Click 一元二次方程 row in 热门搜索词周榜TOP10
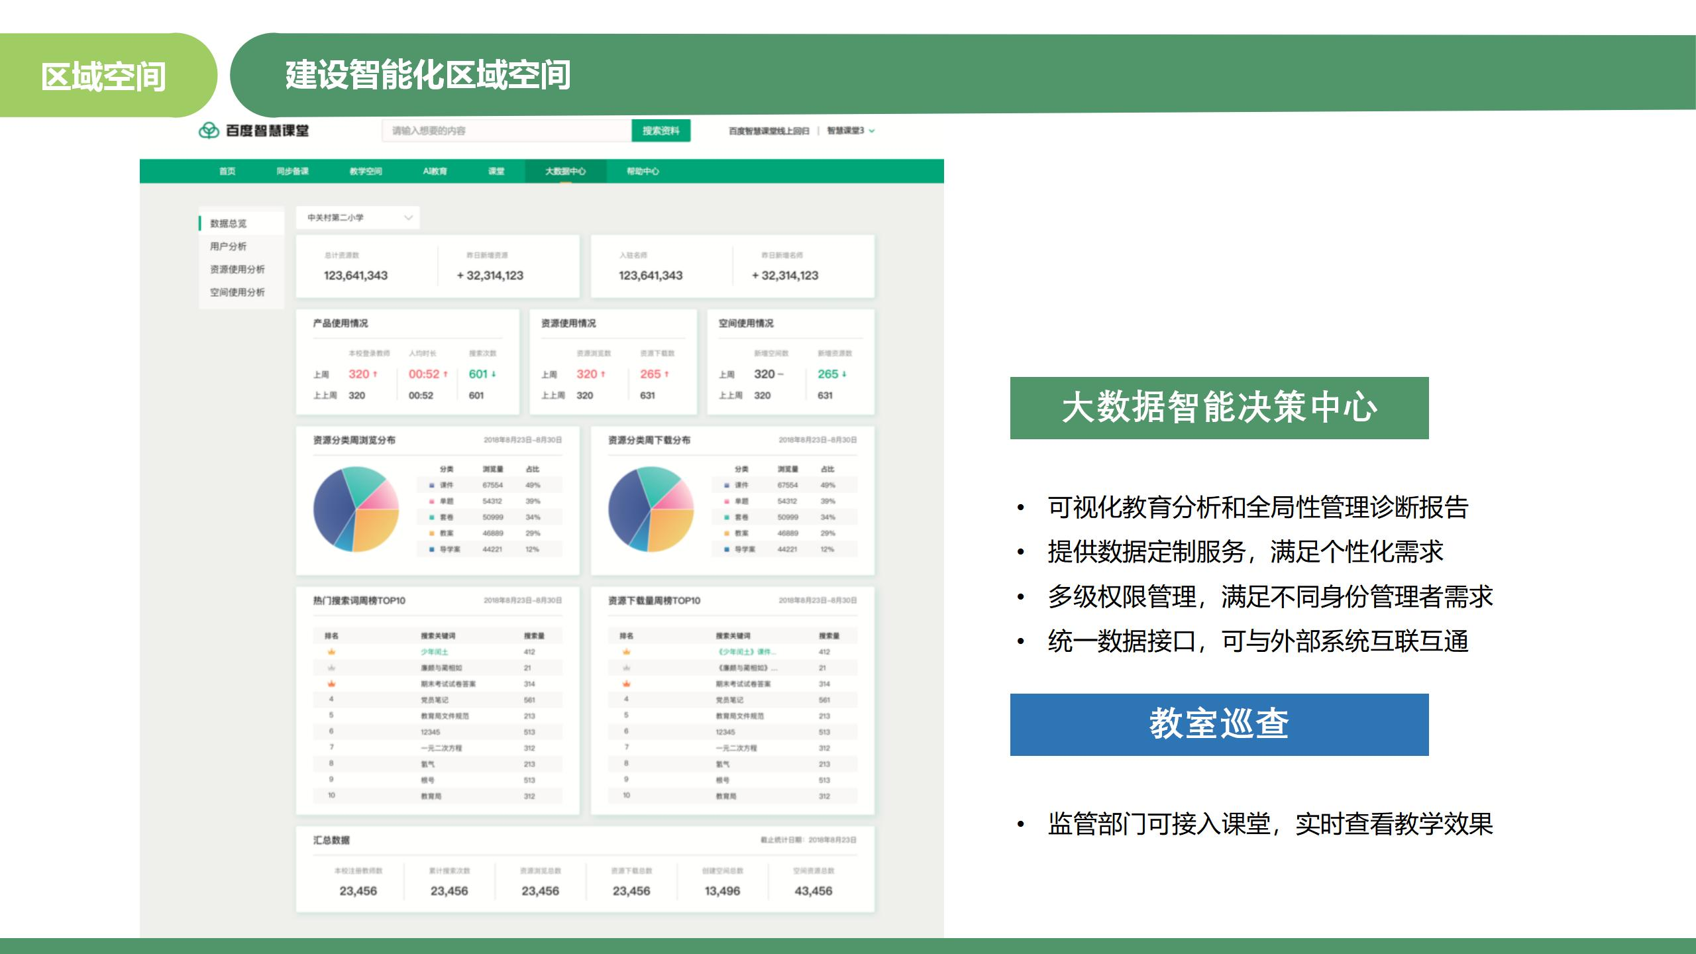1696x954 pixels. 437,748
